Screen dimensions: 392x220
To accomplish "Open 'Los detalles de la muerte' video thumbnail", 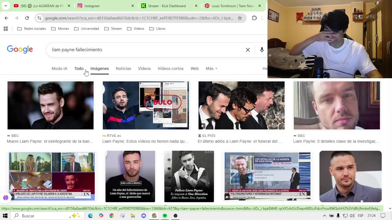I will [267, 176].
